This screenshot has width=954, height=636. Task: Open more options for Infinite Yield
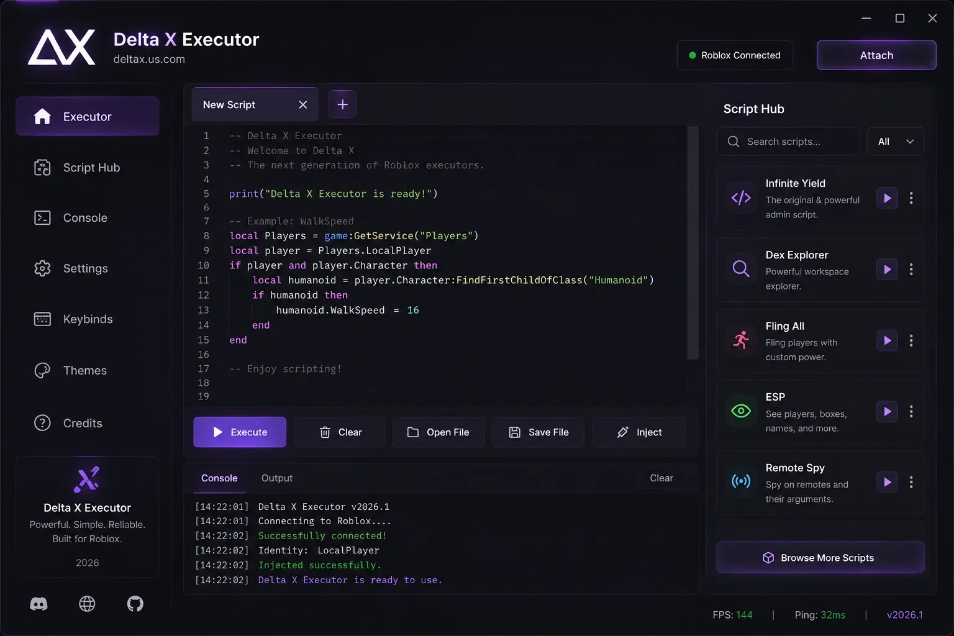911,198
